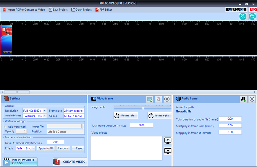Open the Codec dropdown
The height and width of the screenshot is (167, 257).
coord(74,116)
